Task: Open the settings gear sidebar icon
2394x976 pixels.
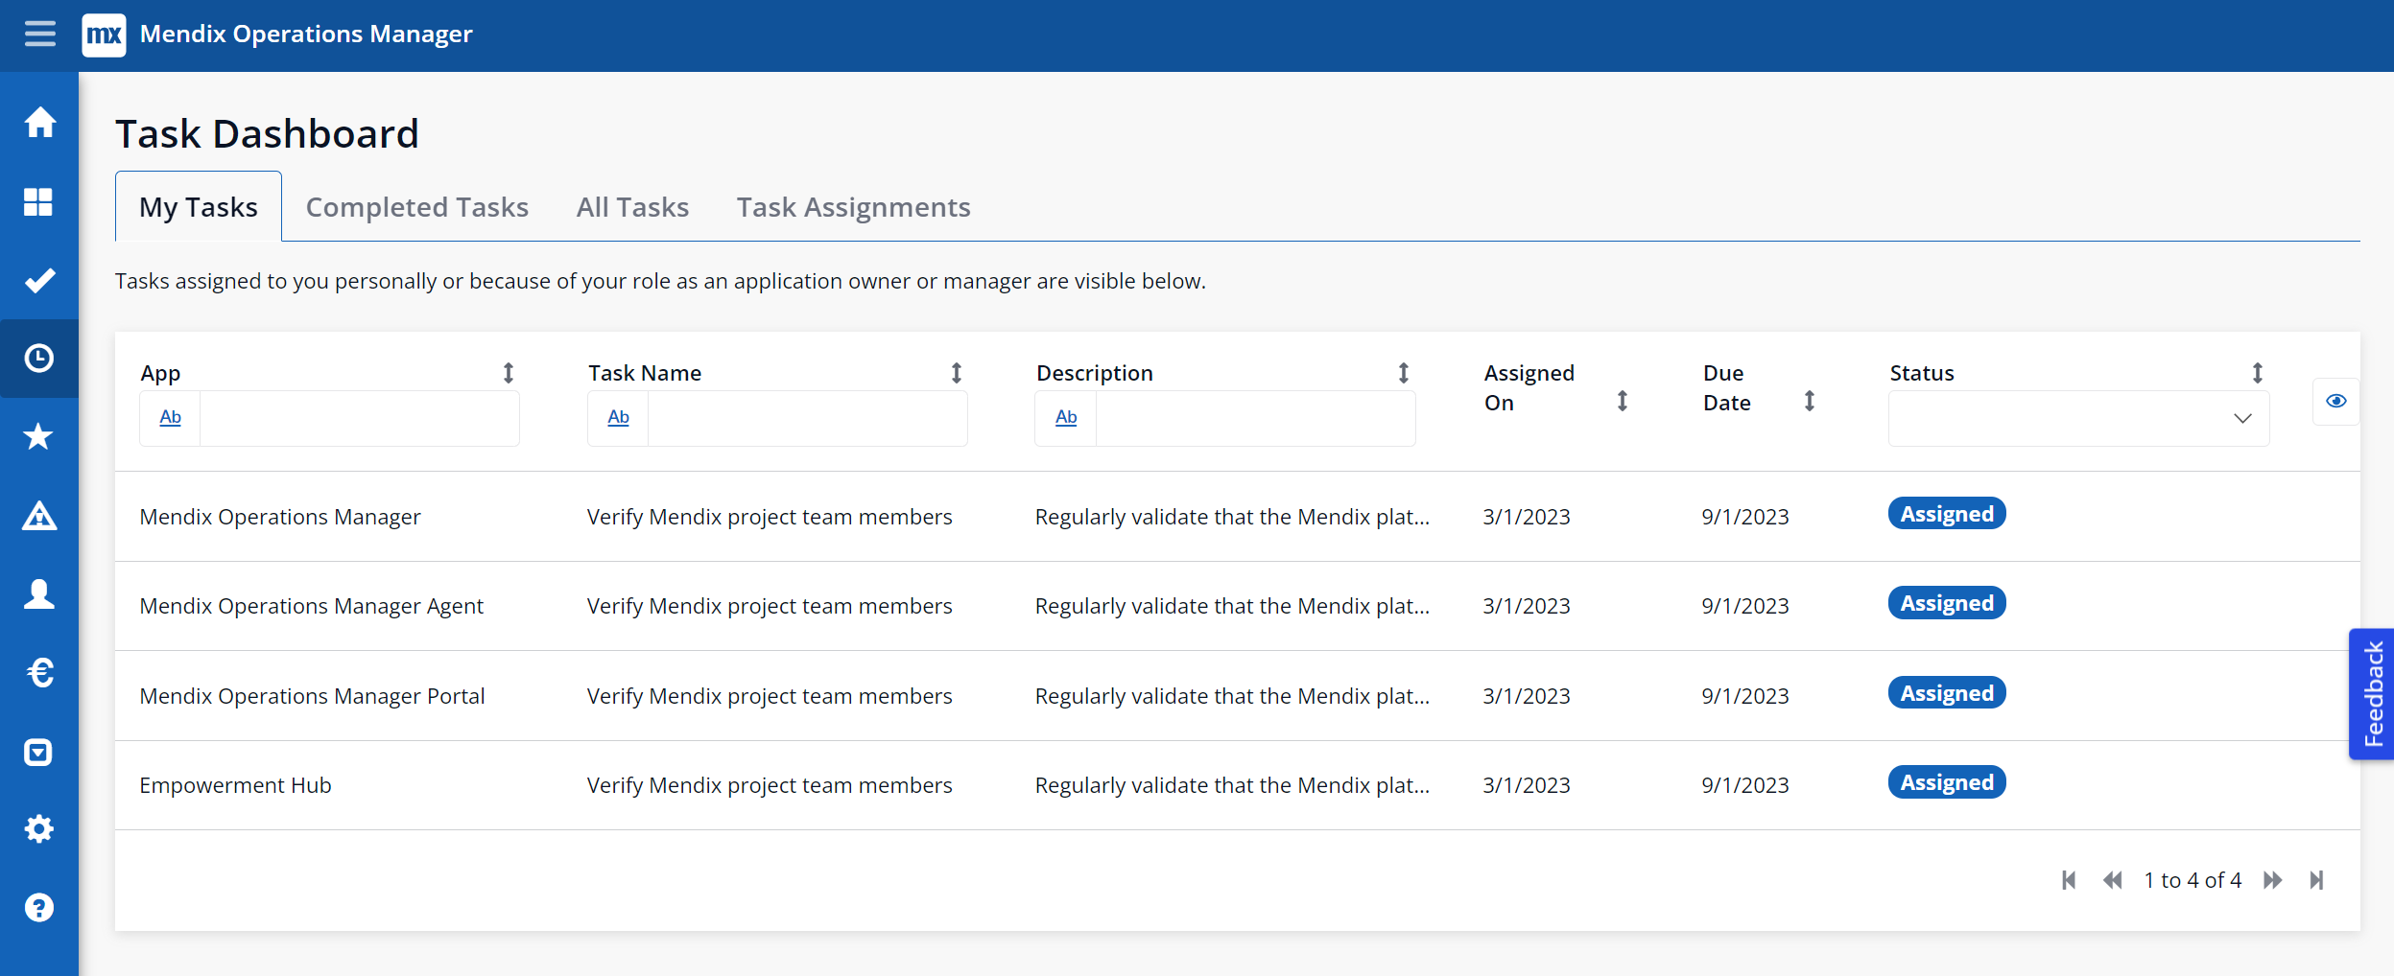Action: click(x=39, y=829)
